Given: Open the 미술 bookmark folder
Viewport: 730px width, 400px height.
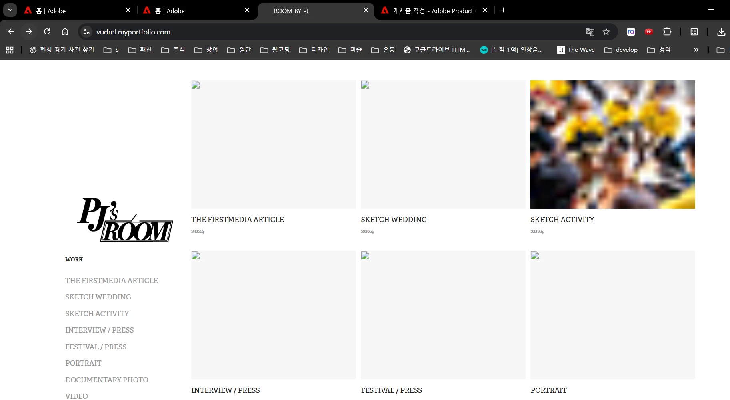Looking at the screenshot, I should click(x=350, y=50).
